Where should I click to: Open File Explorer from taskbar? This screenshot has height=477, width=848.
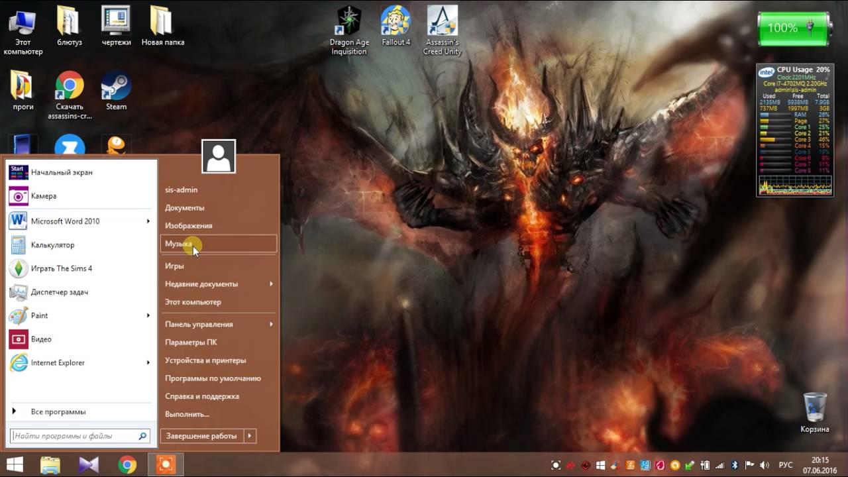pos(50,464)
